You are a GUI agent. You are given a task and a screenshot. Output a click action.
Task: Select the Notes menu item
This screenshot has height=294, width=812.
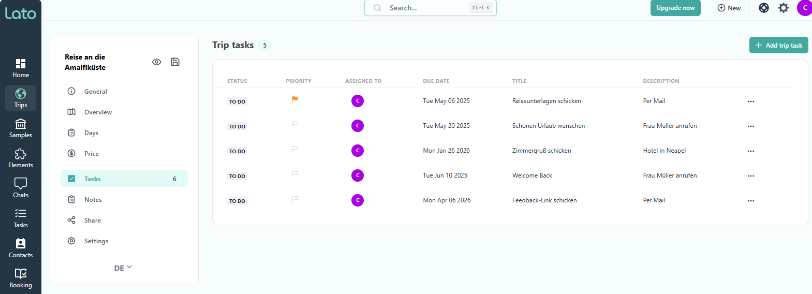pos(93,200)
